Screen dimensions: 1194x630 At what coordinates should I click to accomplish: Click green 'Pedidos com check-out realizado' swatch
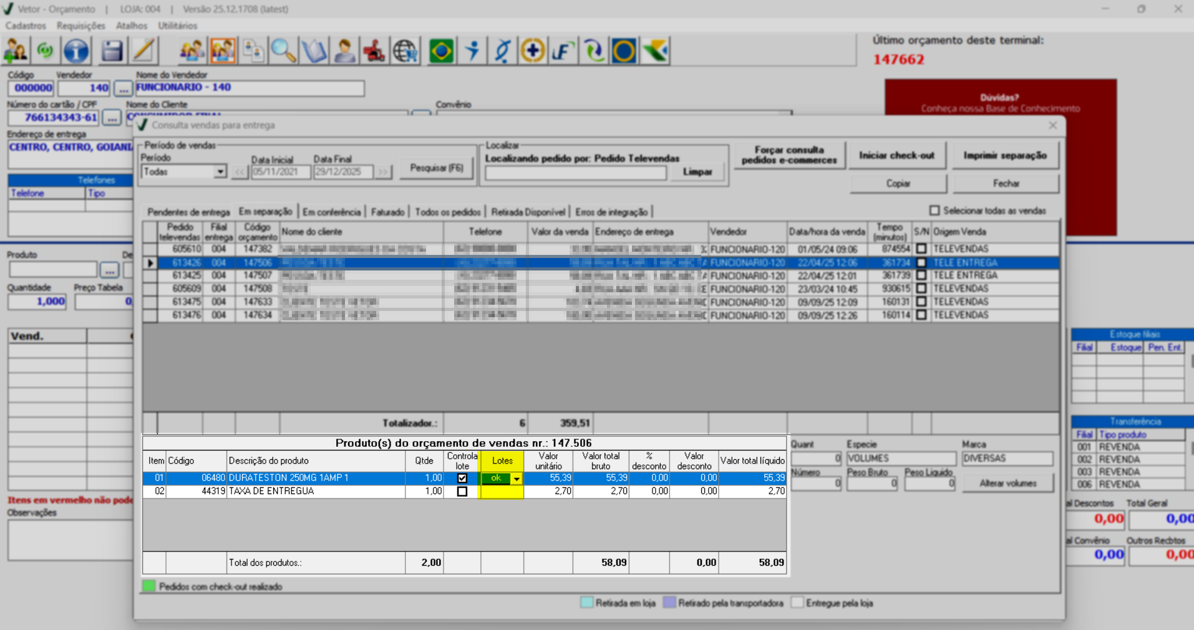point(148,586)
